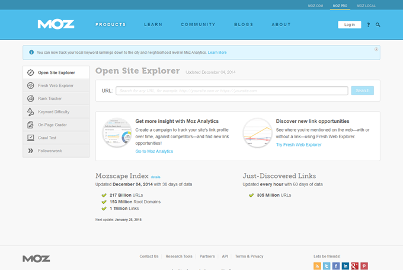The image size is (403, 270).
Task: Click the Fresh Web Explorer chart thumbnail
Action: pos(258,132)
